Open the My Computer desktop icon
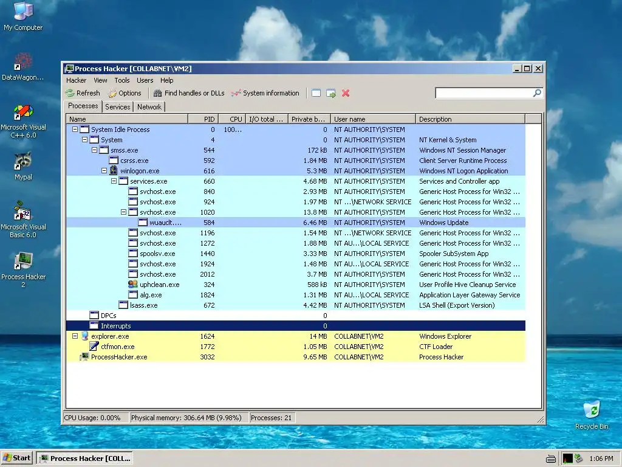 pos(23,16)
